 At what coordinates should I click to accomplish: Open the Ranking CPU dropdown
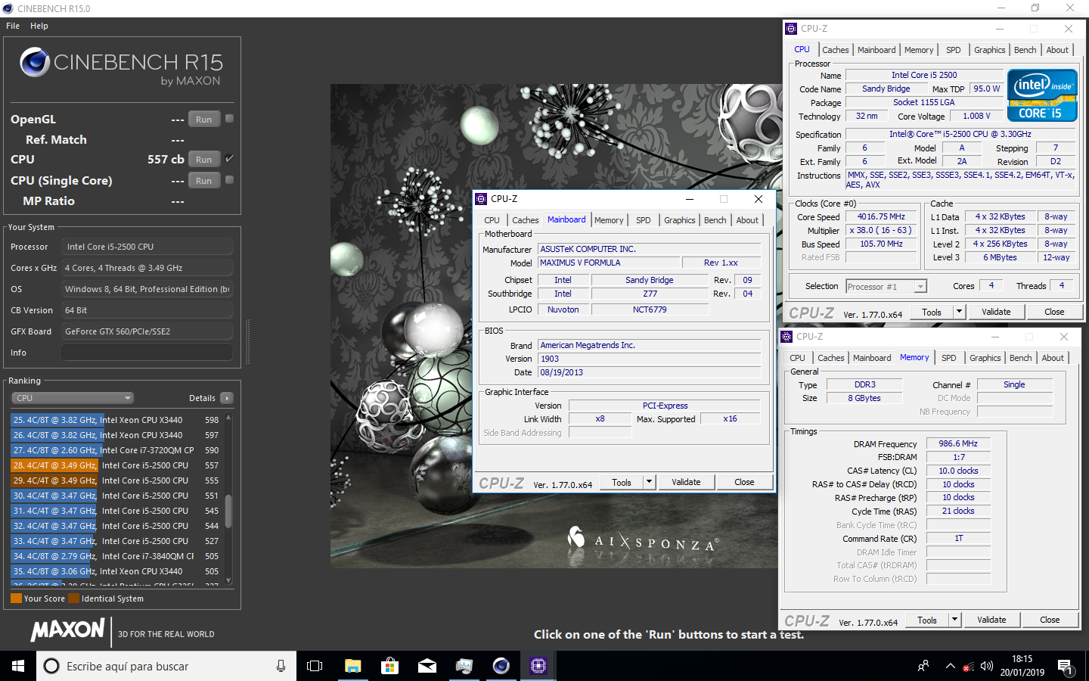[73, 398]
